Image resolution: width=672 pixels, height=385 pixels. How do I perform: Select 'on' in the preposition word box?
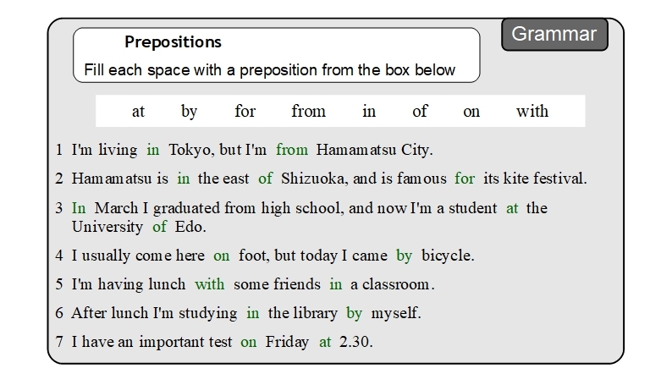click(471, 111)
